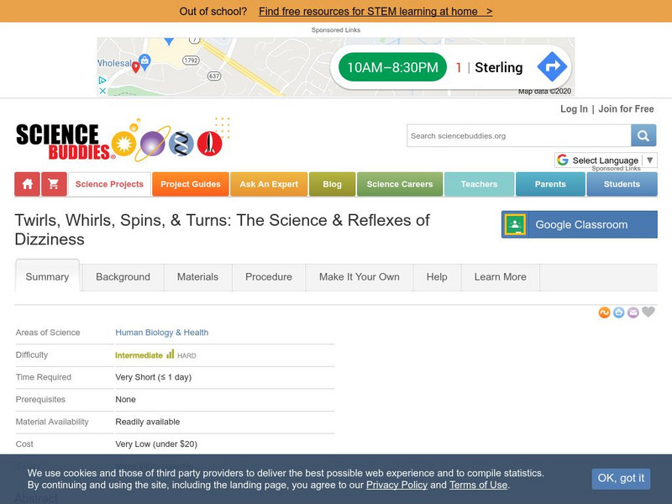Viewport: 672px width, 504px height.
Task: Click the Difficulty row label
Action: point(32,354)
